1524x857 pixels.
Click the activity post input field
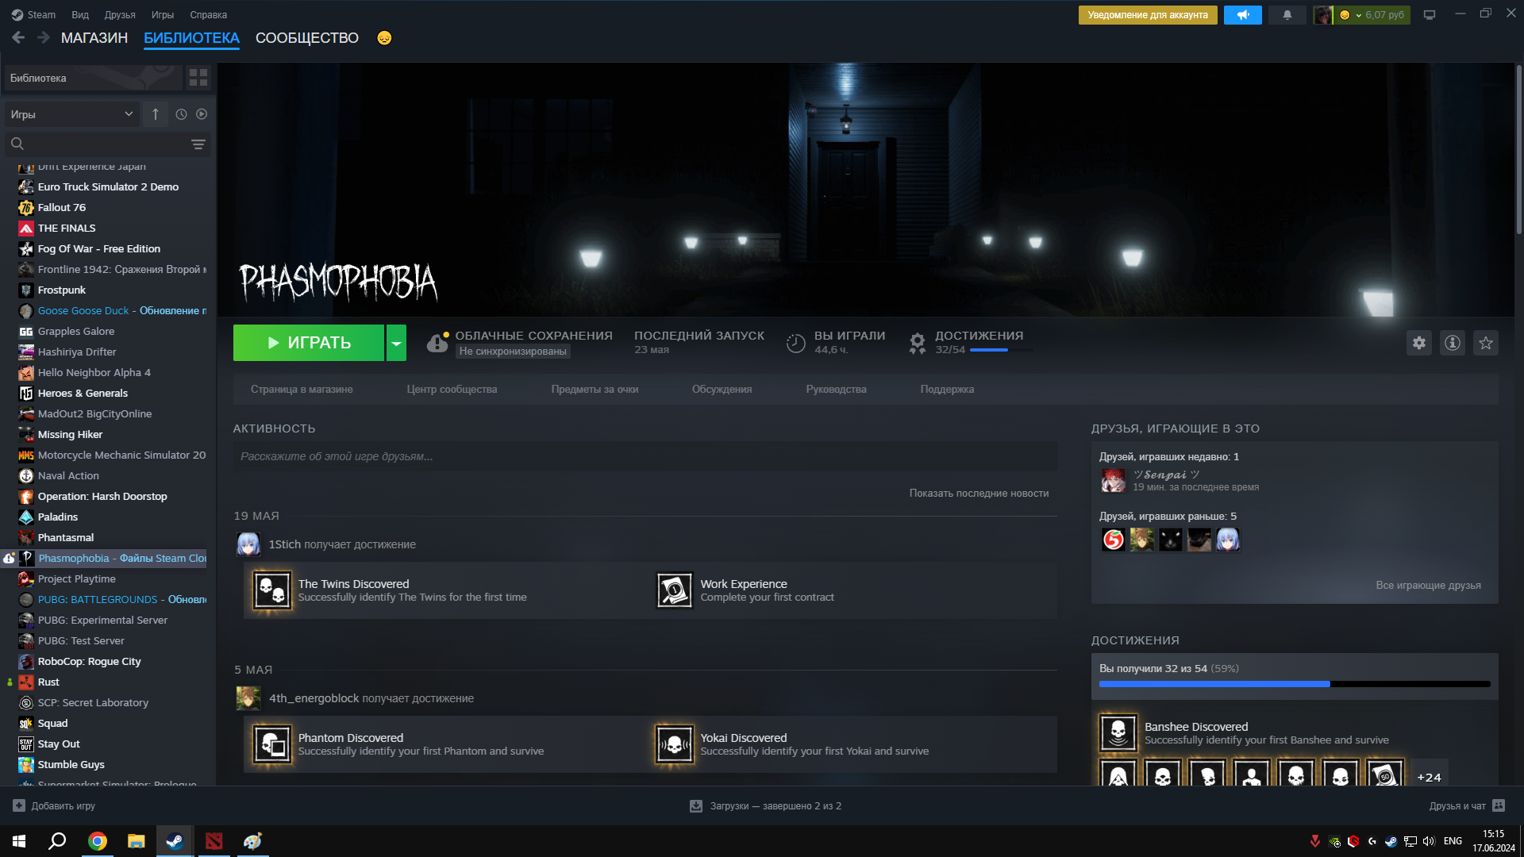point(645,456)
